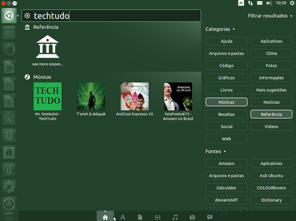Toggle the Ajuda category filter
Screen dimensions: 296x221
click(x=226, y=41)
